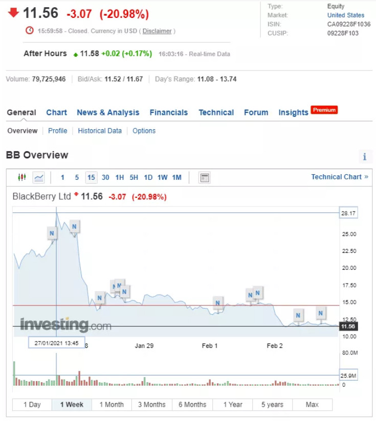Switch chart to candlestick view icon
376x422 pixels.
22,177
